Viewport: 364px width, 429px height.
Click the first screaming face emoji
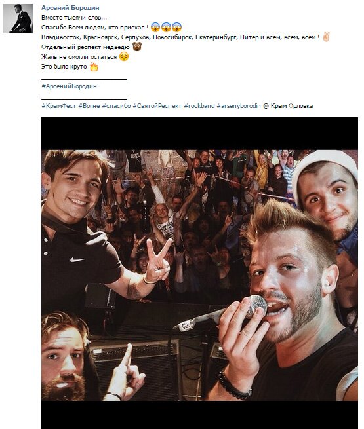[x=155, y=27]
